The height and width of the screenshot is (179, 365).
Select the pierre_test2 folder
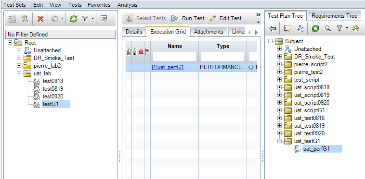[x=308, y=72]
